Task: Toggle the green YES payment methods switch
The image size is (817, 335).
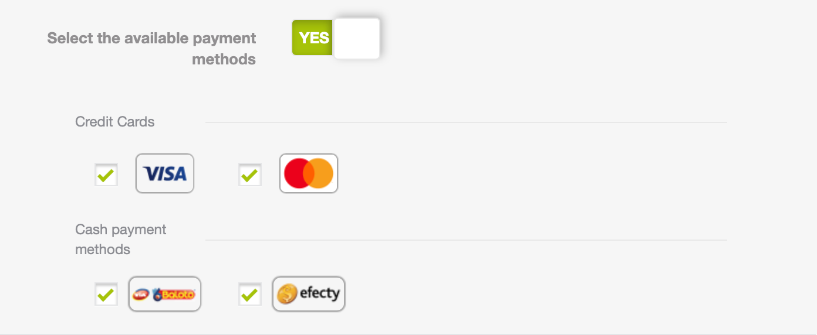Action: [x=336, y=38]
